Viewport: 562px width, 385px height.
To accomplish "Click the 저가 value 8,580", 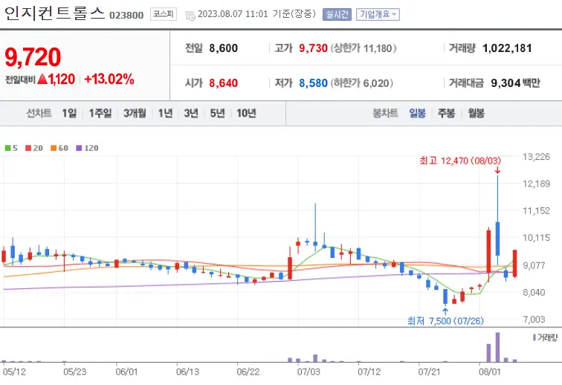I will [313, 83].
